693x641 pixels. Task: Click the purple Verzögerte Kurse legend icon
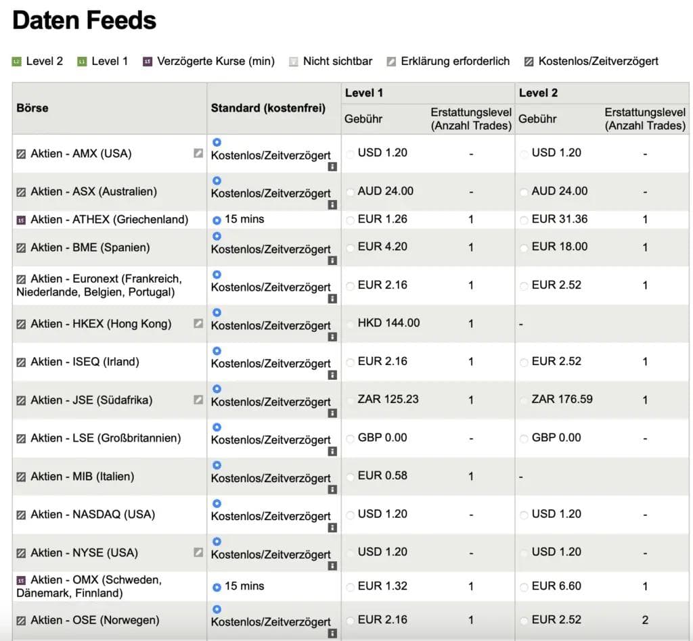[x=148, y=62]
